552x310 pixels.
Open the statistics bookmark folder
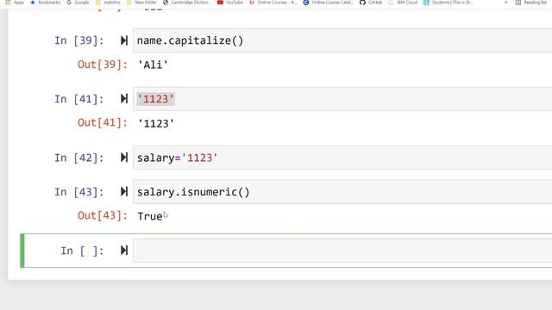(x=108, y=3)
